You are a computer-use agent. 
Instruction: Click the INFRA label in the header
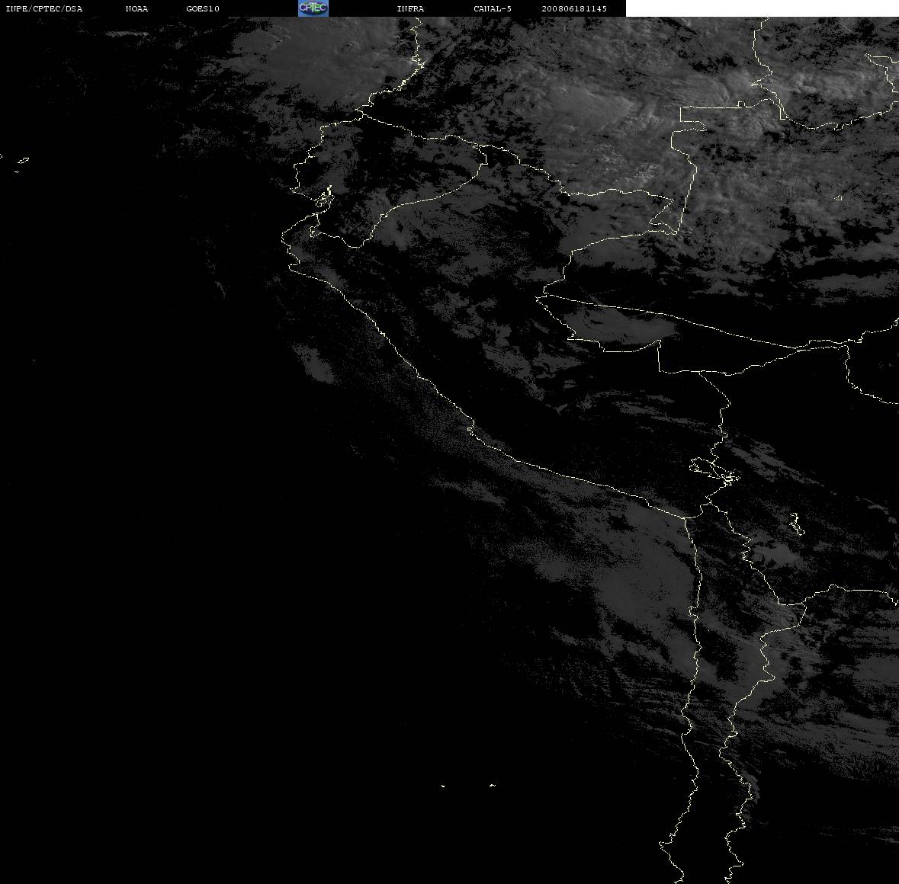point(410,8)
